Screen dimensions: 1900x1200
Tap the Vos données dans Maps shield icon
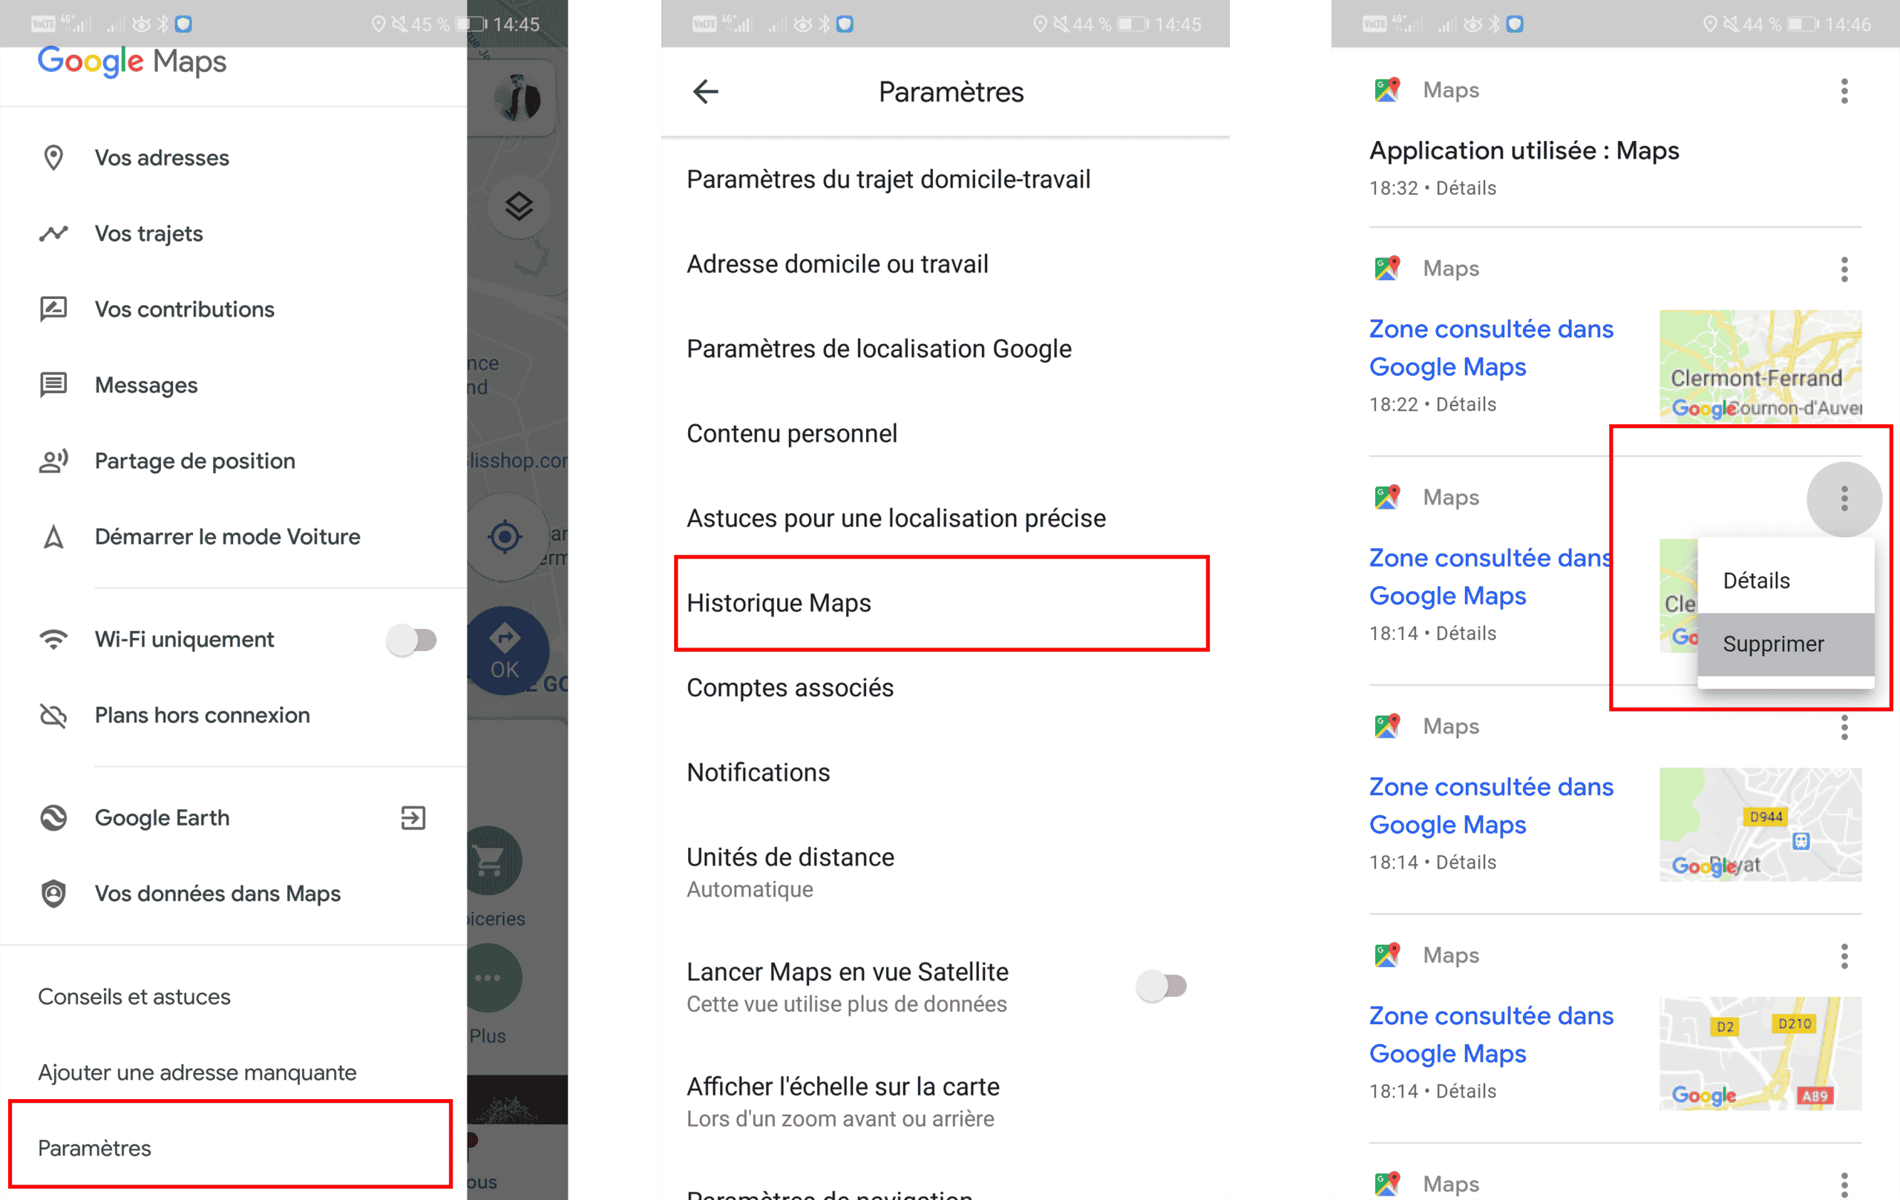point(53,893)
